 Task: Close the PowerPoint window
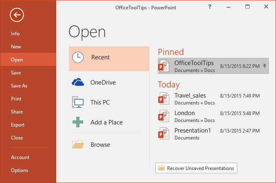point(266,7)
